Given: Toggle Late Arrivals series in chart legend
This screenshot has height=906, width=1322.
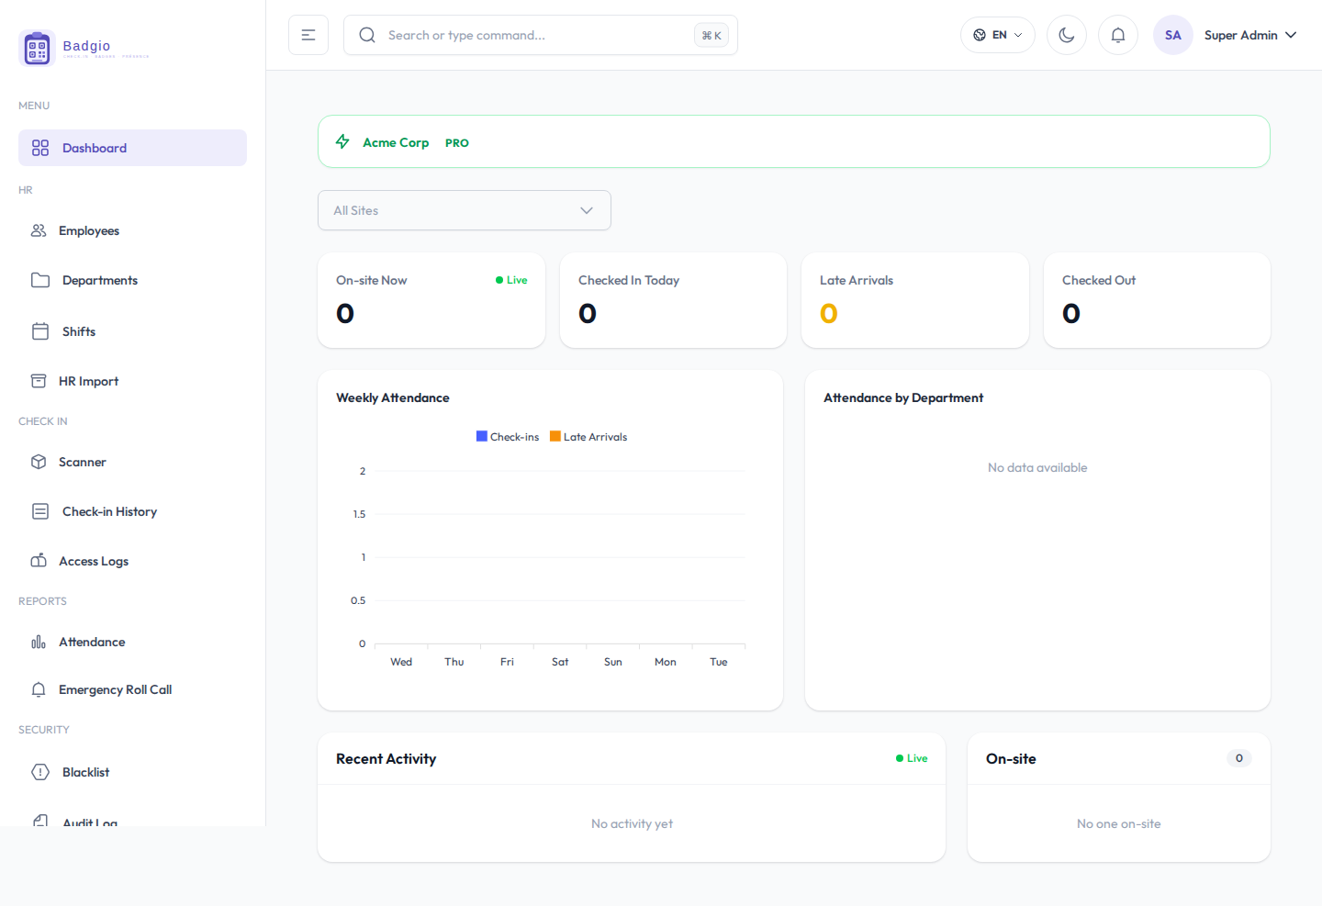Looking at the screenshot, I should [588, 437].
